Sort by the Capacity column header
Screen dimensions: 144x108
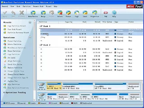[x=65, y=22]
